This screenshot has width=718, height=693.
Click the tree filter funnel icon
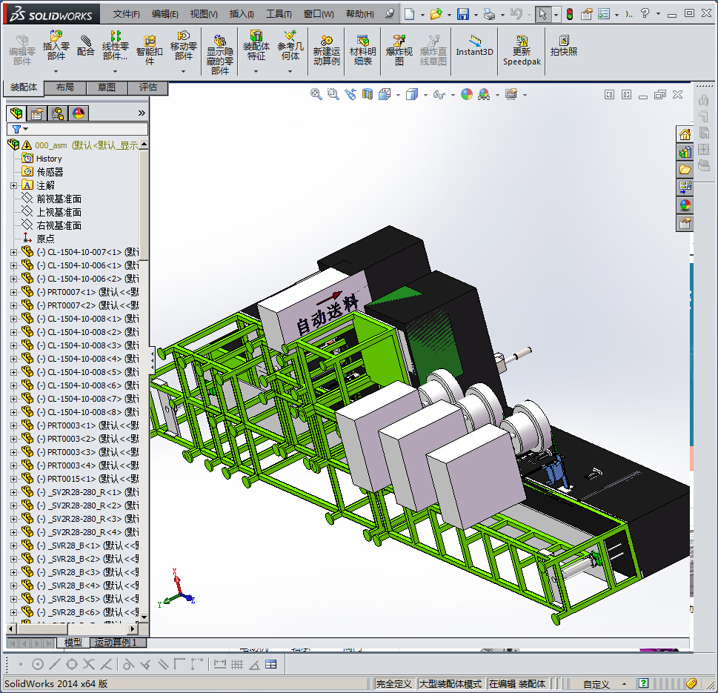(x=17, y=129)
